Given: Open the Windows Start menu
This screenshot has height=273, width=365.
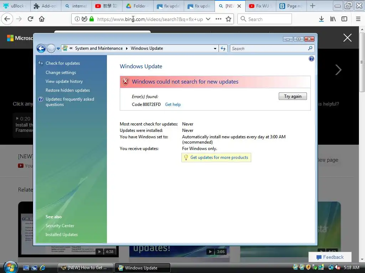Looking at the screenshot, I should (x=10, y=267).
